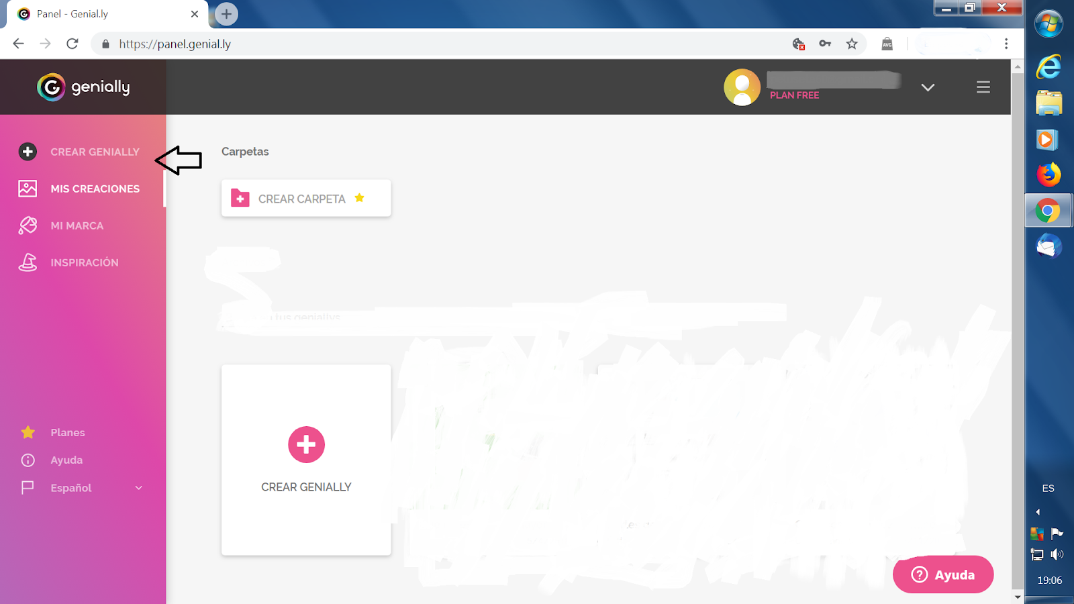
Task: Go to Mis Creaciones
Action: (95, 189)
